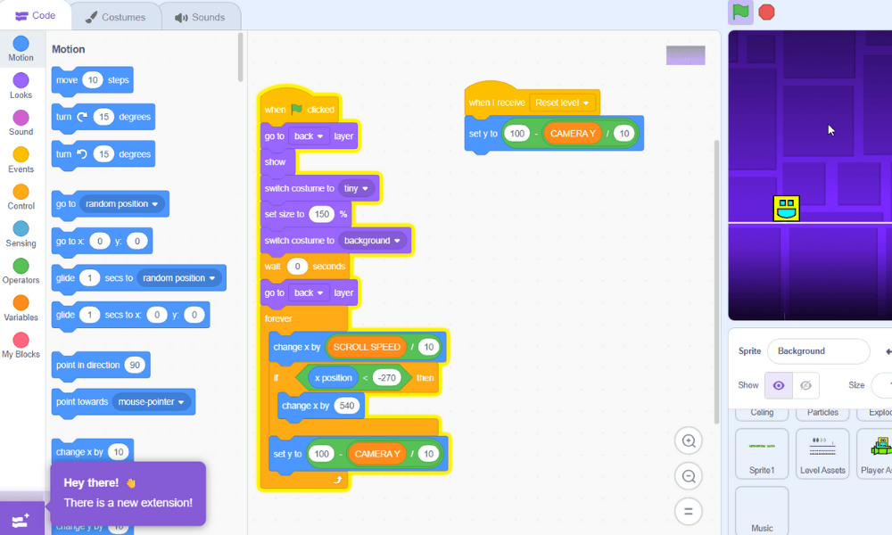Click the green flag to run project
This screenshot has width=892, height=535.
740,12
